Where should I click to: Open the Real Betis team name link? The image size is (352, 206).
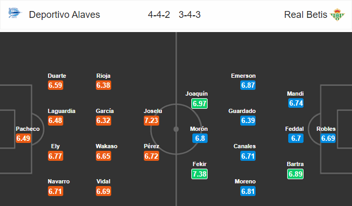point(306,15)
